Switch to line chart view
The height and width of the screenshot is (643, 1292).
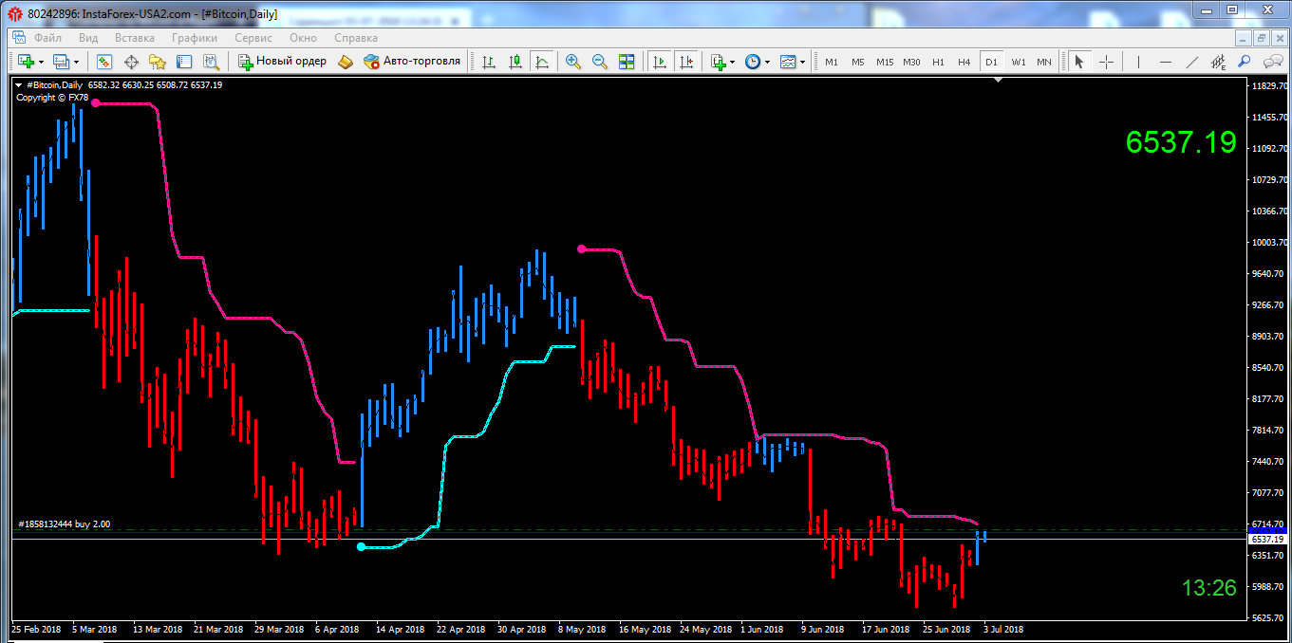click(x=542, y=62)
